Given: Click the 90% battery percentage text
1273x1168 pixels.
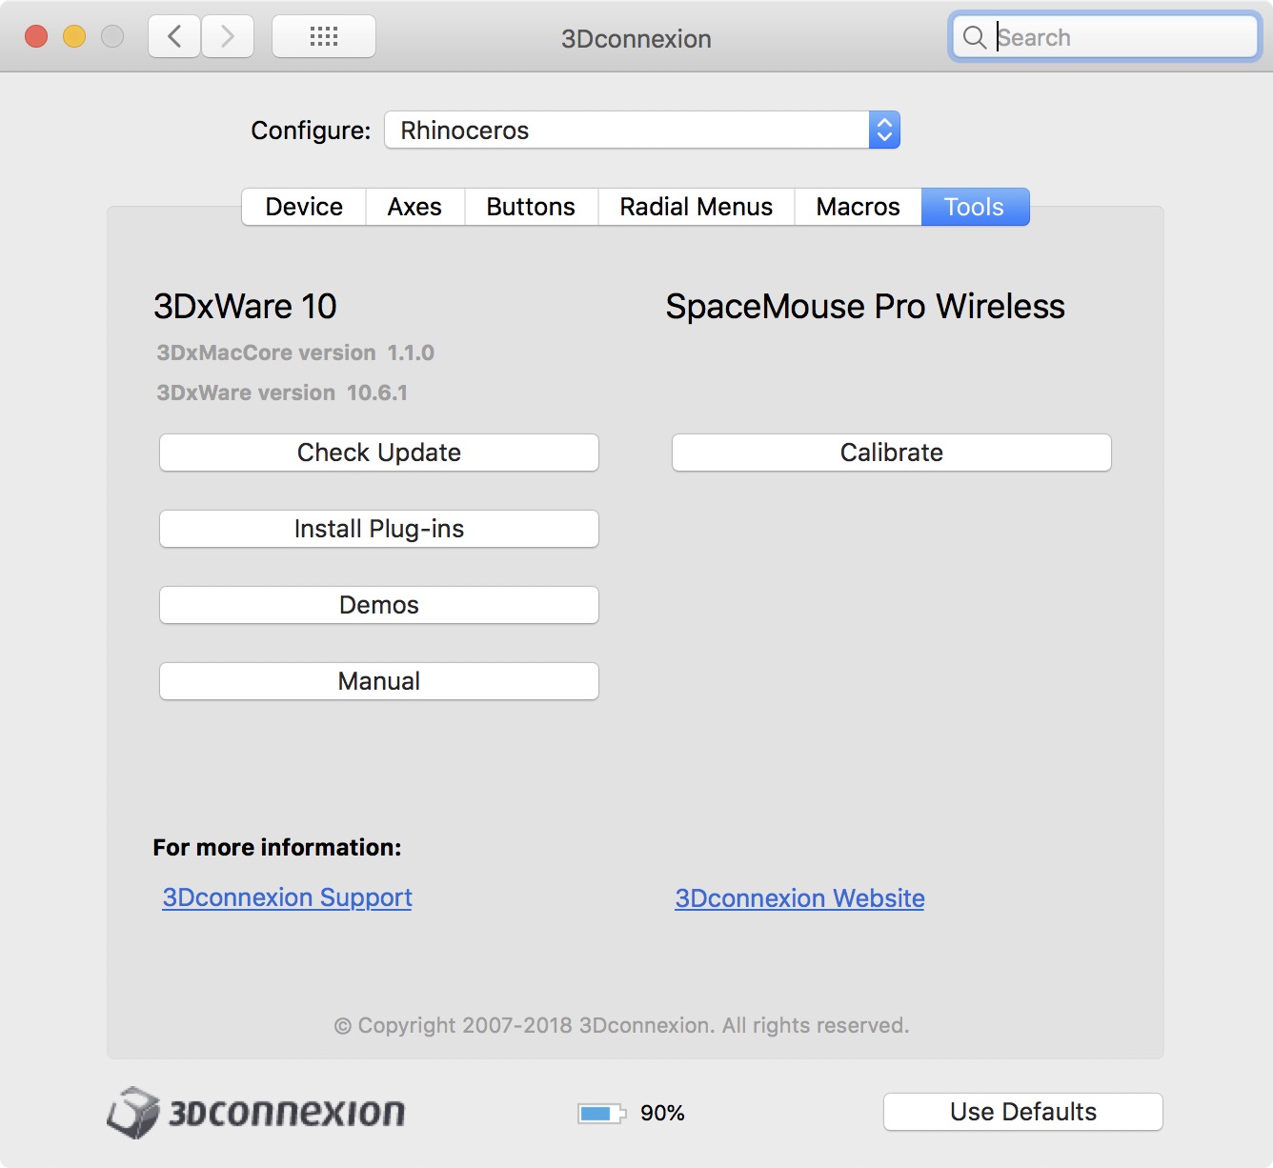Looking at the screenshot, I should [662, 1113].
